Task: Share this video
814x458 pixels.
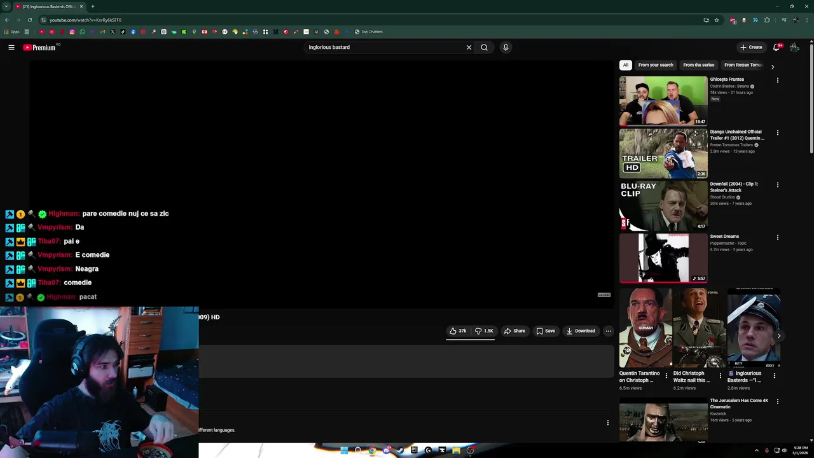Action: [514, 331]
